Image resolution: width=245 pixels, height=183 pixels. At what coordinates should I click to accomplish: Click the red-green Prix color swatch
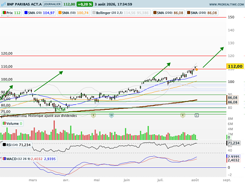[4, 13]
